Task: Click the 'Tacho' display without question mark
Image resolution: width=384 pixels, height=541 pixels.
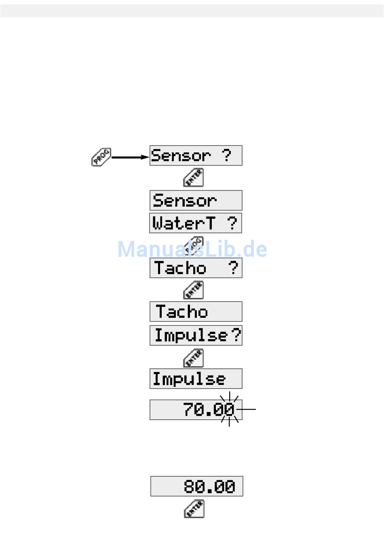Action: pyautogui.click(x=196, y=312)
